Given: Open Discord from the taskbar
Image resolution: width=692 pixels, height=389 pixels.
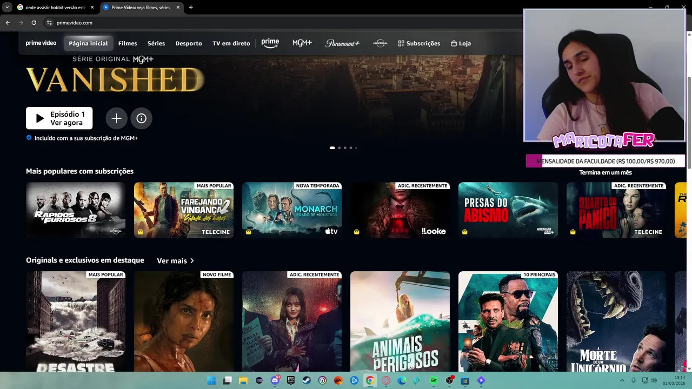Looking at the screenshot, I should tap(275, 380).
